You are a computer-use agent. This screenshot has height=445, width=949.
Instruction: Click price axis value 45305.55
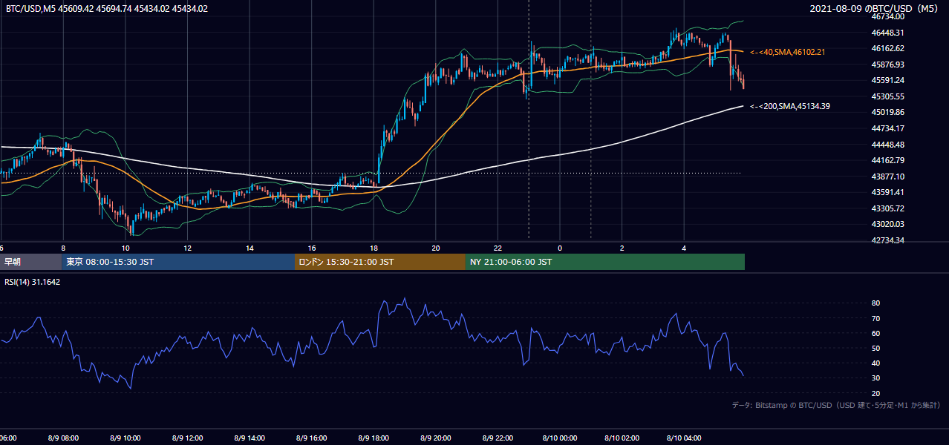(x=887, y=96)
